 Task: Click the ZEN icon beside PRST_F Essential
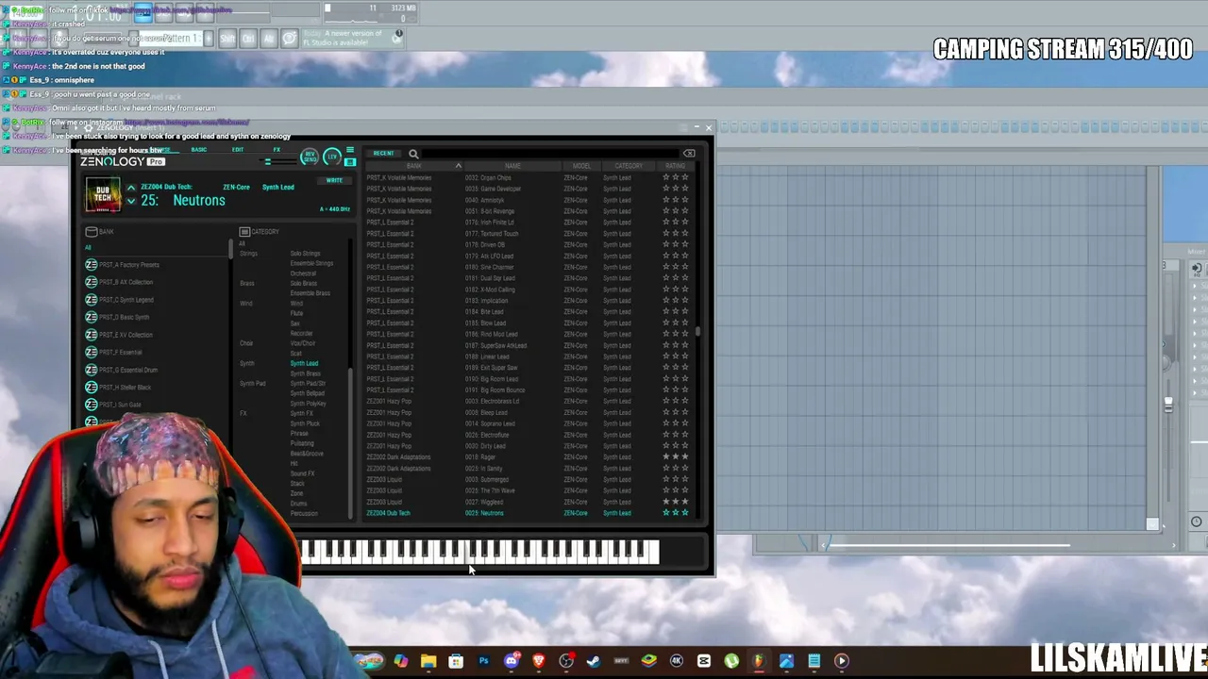91,352
